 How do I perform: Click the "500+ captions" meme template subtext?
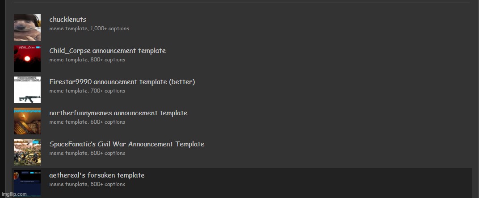tap(107, 184)
